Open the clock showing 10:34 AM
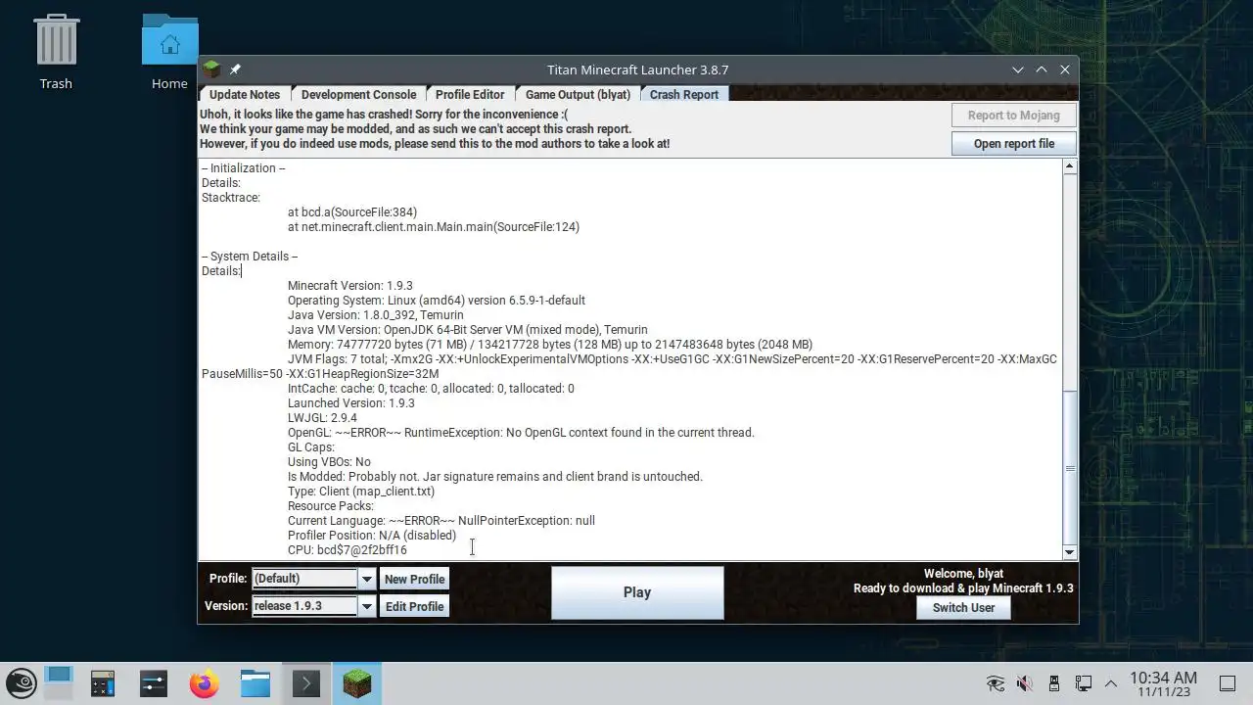This screenshot has height=705, width=1253. (1163, 683)
